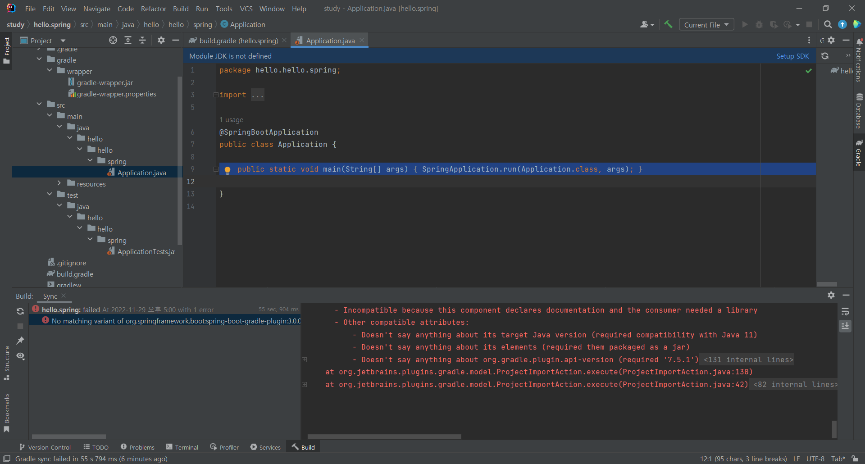The height and width of the screenshot is (464, 865).
Task: Open the user account icon dropdown
Action: pyautogui.click(x=647, y=24)
